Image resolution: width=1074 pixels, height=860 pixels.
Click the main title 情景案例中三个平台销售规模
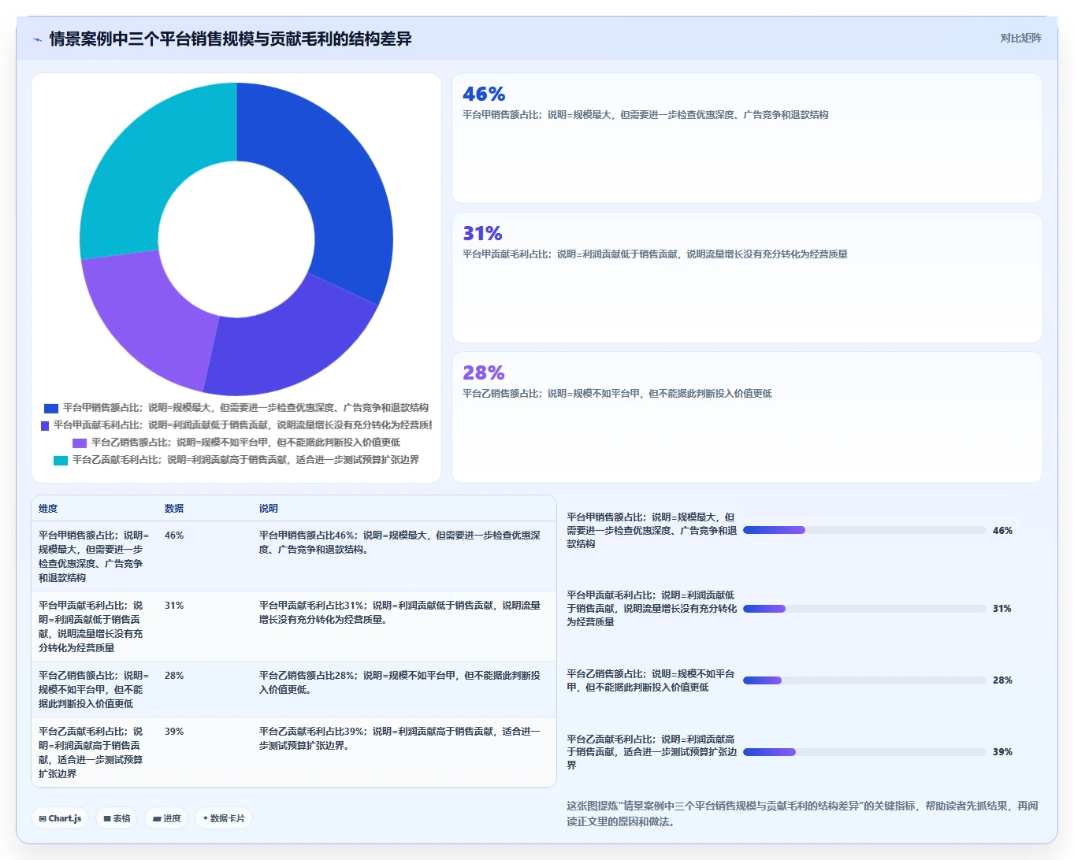coord(230,39)
